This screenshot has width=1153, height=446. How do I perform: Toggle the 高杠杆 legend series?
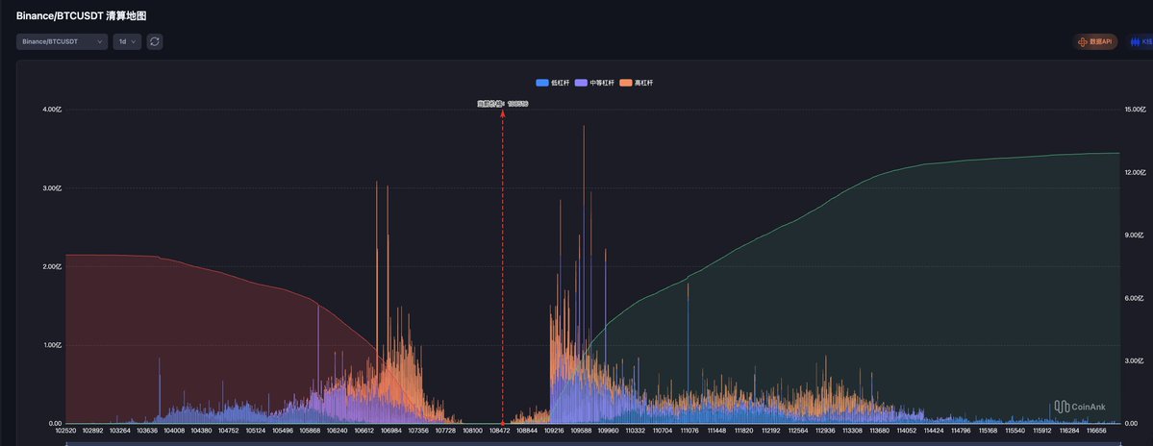click(637, 83)
